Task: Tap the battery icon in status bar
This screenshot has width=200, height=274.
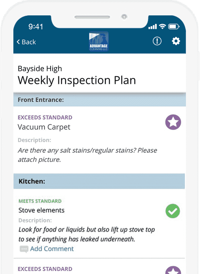Action: (x=174, y=27)
